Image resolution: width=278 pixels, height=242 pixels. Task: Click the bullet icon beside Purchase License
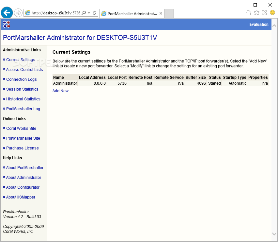(x=4, y=148)
